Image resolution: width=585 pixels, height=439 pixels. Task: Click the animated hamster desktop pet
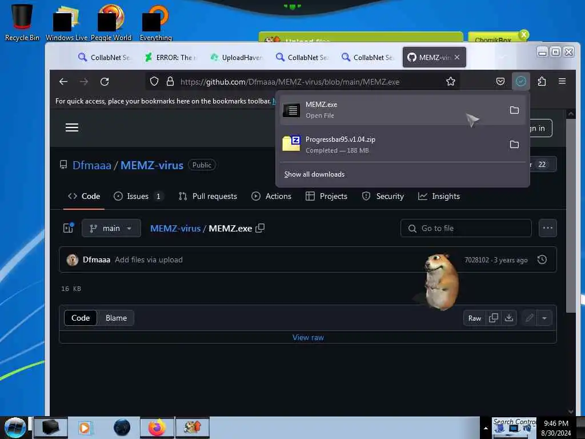click(440, 282)
